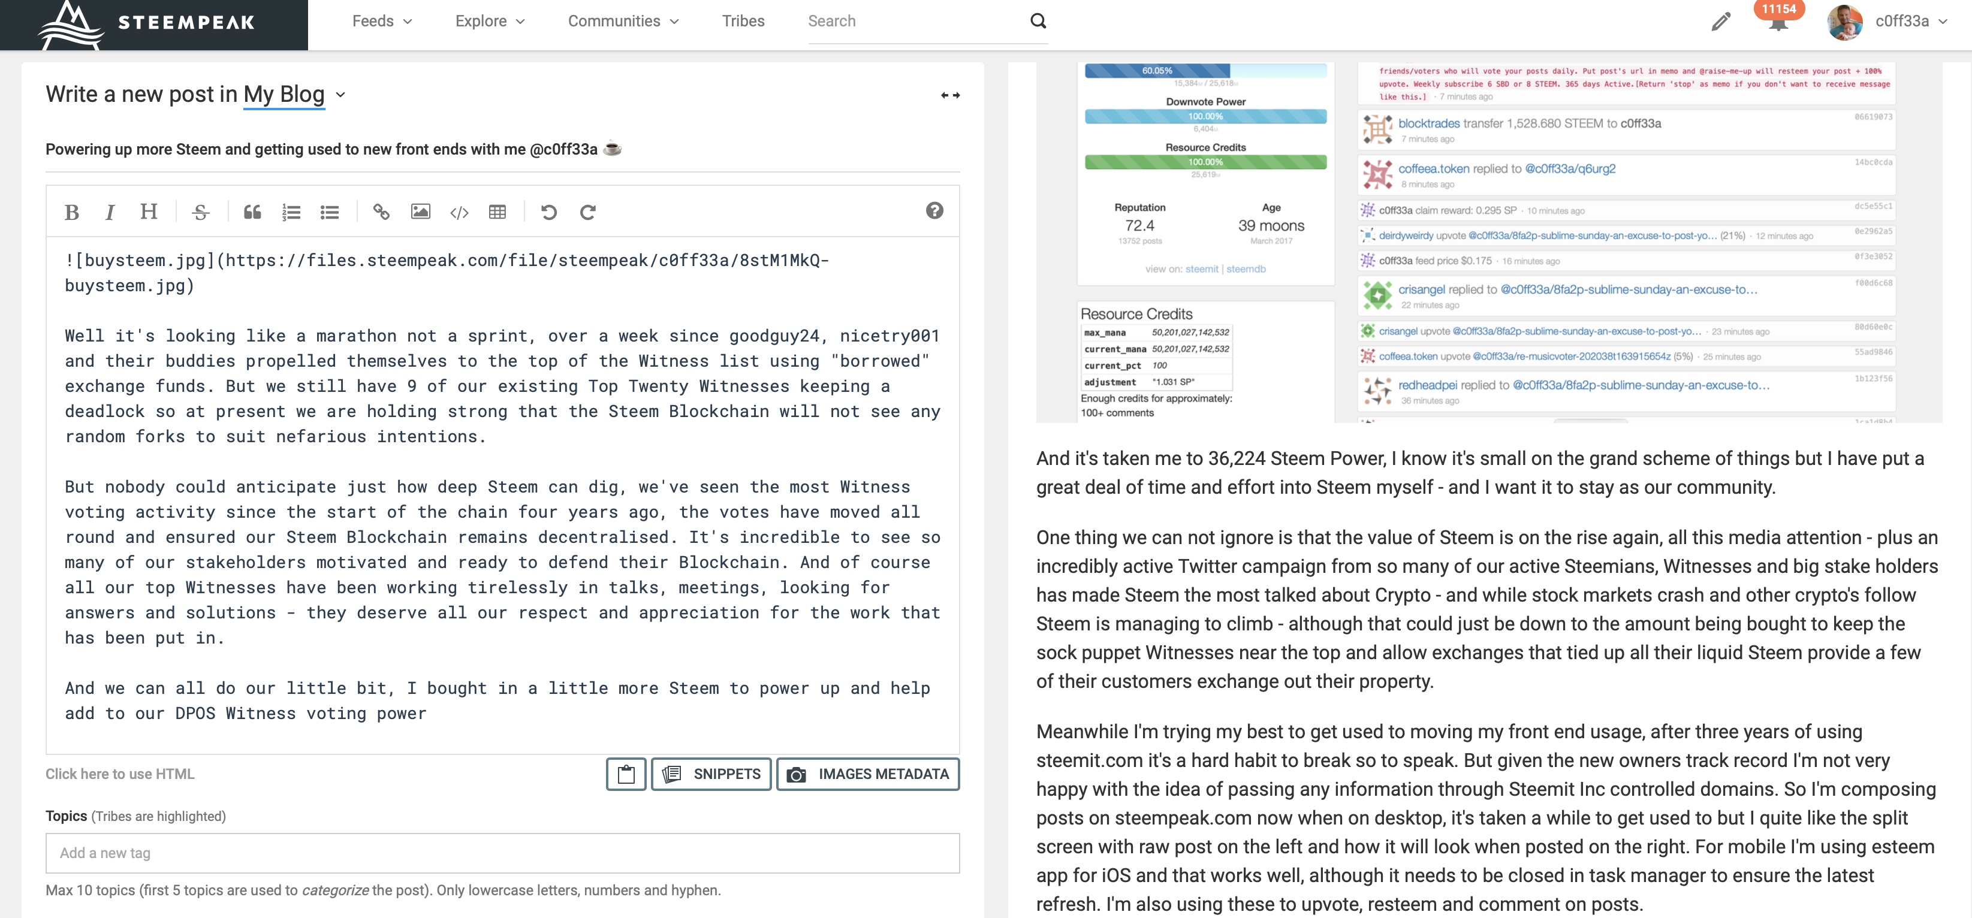Insert a numbered list
This screenshot has height=918, width=1972.
tap(291, 212)
